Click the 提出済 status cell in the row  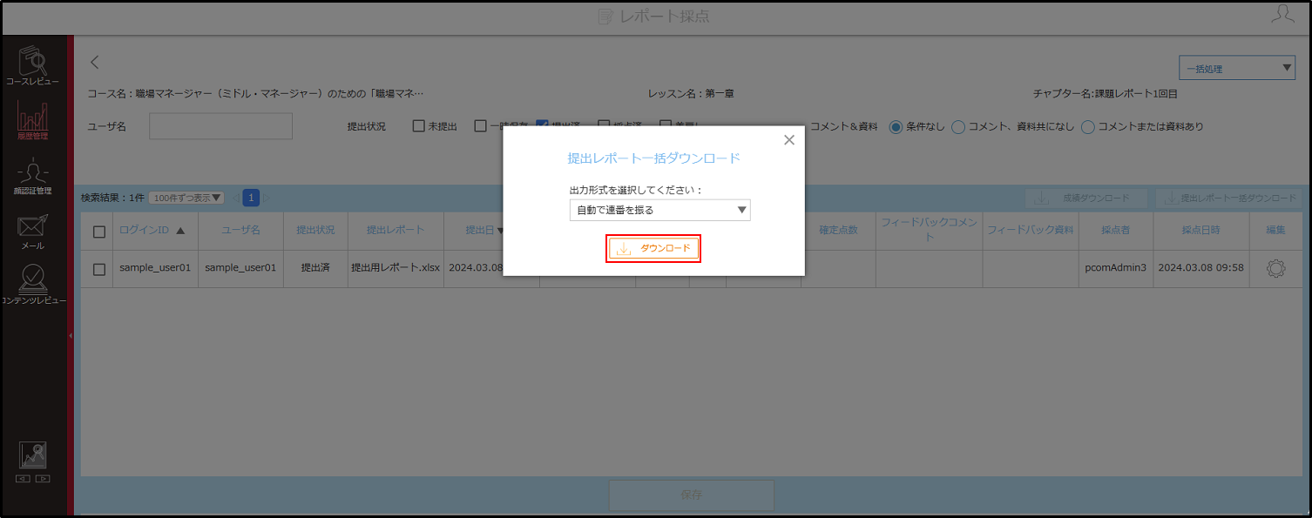(x=315, y=268)
